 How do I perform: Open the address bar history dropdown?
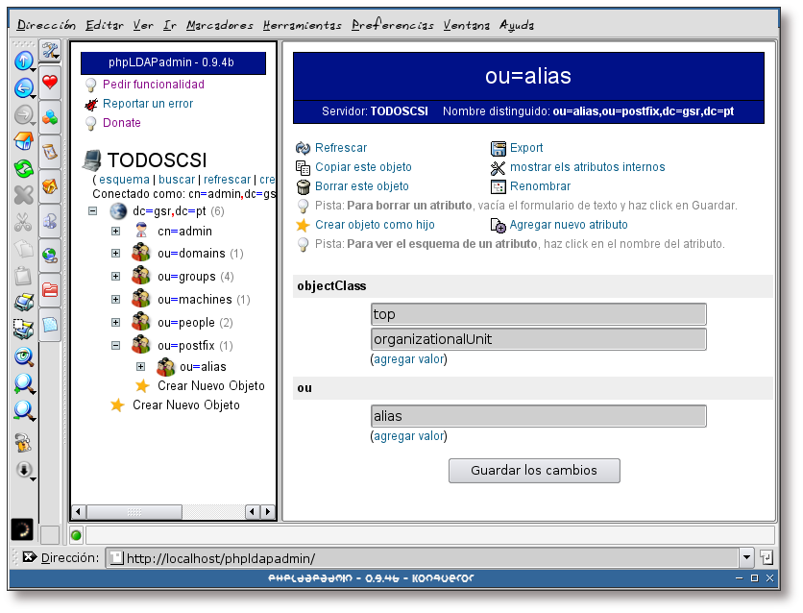click(x=747, y=555)
